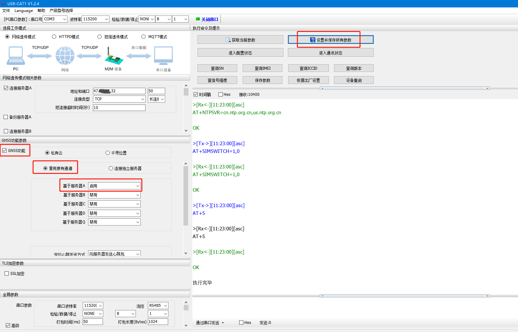Click the M2M device module icon

pyautogui.click(x=114, y=56)
